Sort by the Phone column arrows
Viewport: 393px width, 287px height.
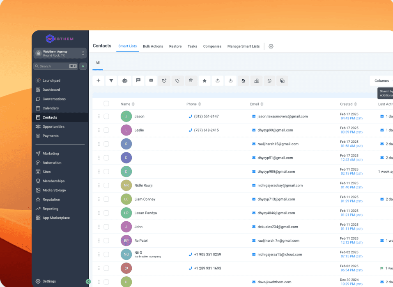pyautogui.click(x=200, y=104)
